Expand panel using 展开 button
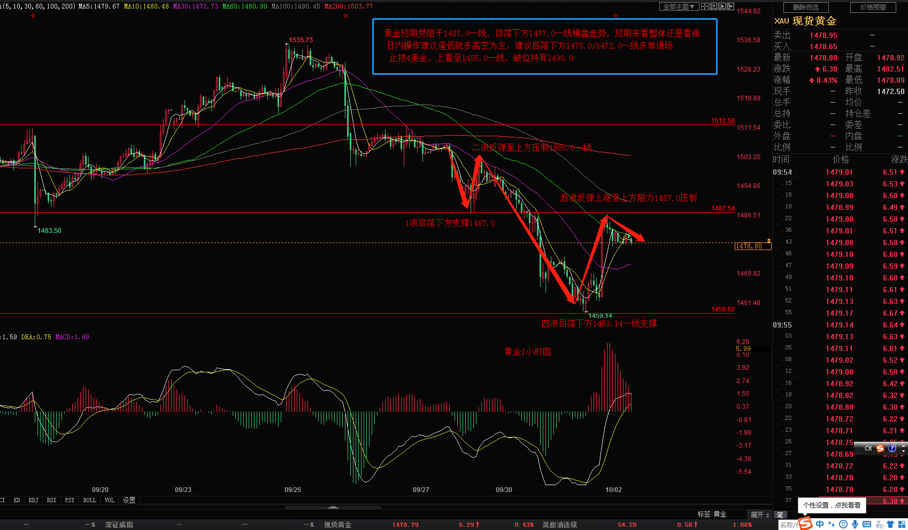This screenshot has width=908, height=530. [759, 515]
